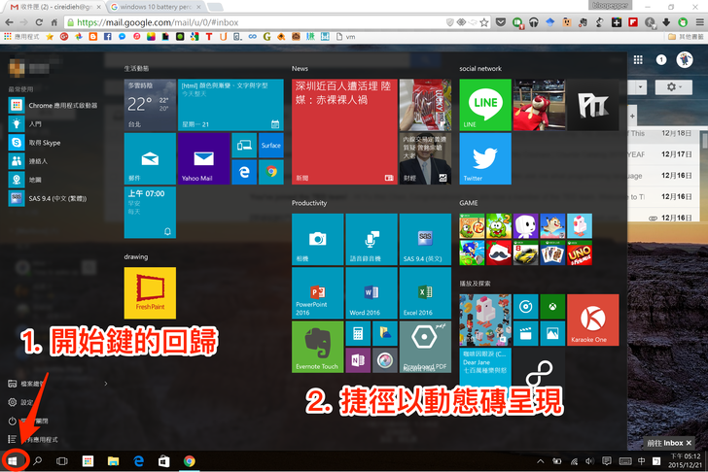Viewport: 708px width, 472px height.
Task: Open the Xbox small tile
Action: pos(552,307)
